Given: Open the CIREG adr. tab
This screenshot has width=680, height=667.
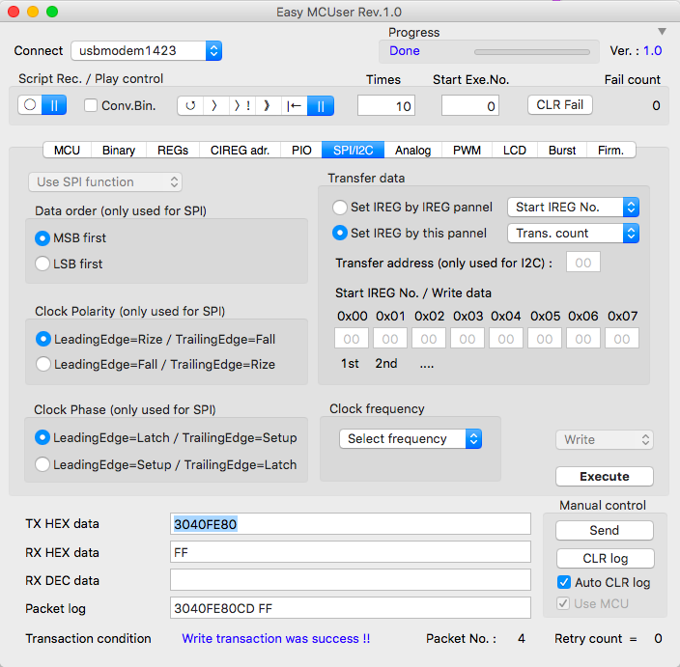Looking at the screenshot, I should 240,150.
